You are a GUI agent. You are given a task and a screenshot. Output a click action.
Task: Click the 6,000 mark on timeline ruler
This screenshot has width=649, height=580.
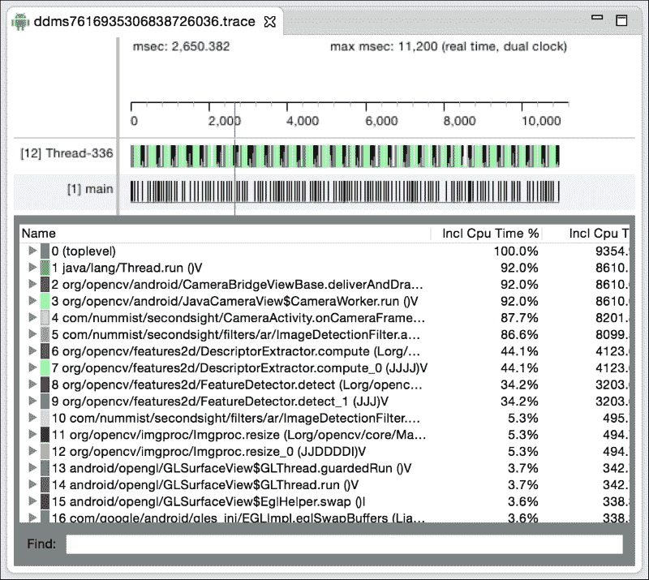point(380,120)
